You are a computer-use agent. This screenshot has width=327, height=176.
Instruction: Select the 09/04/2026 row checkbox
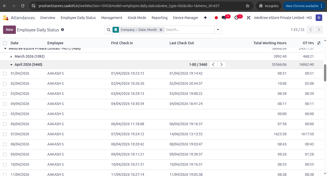[x=5, y=155]
